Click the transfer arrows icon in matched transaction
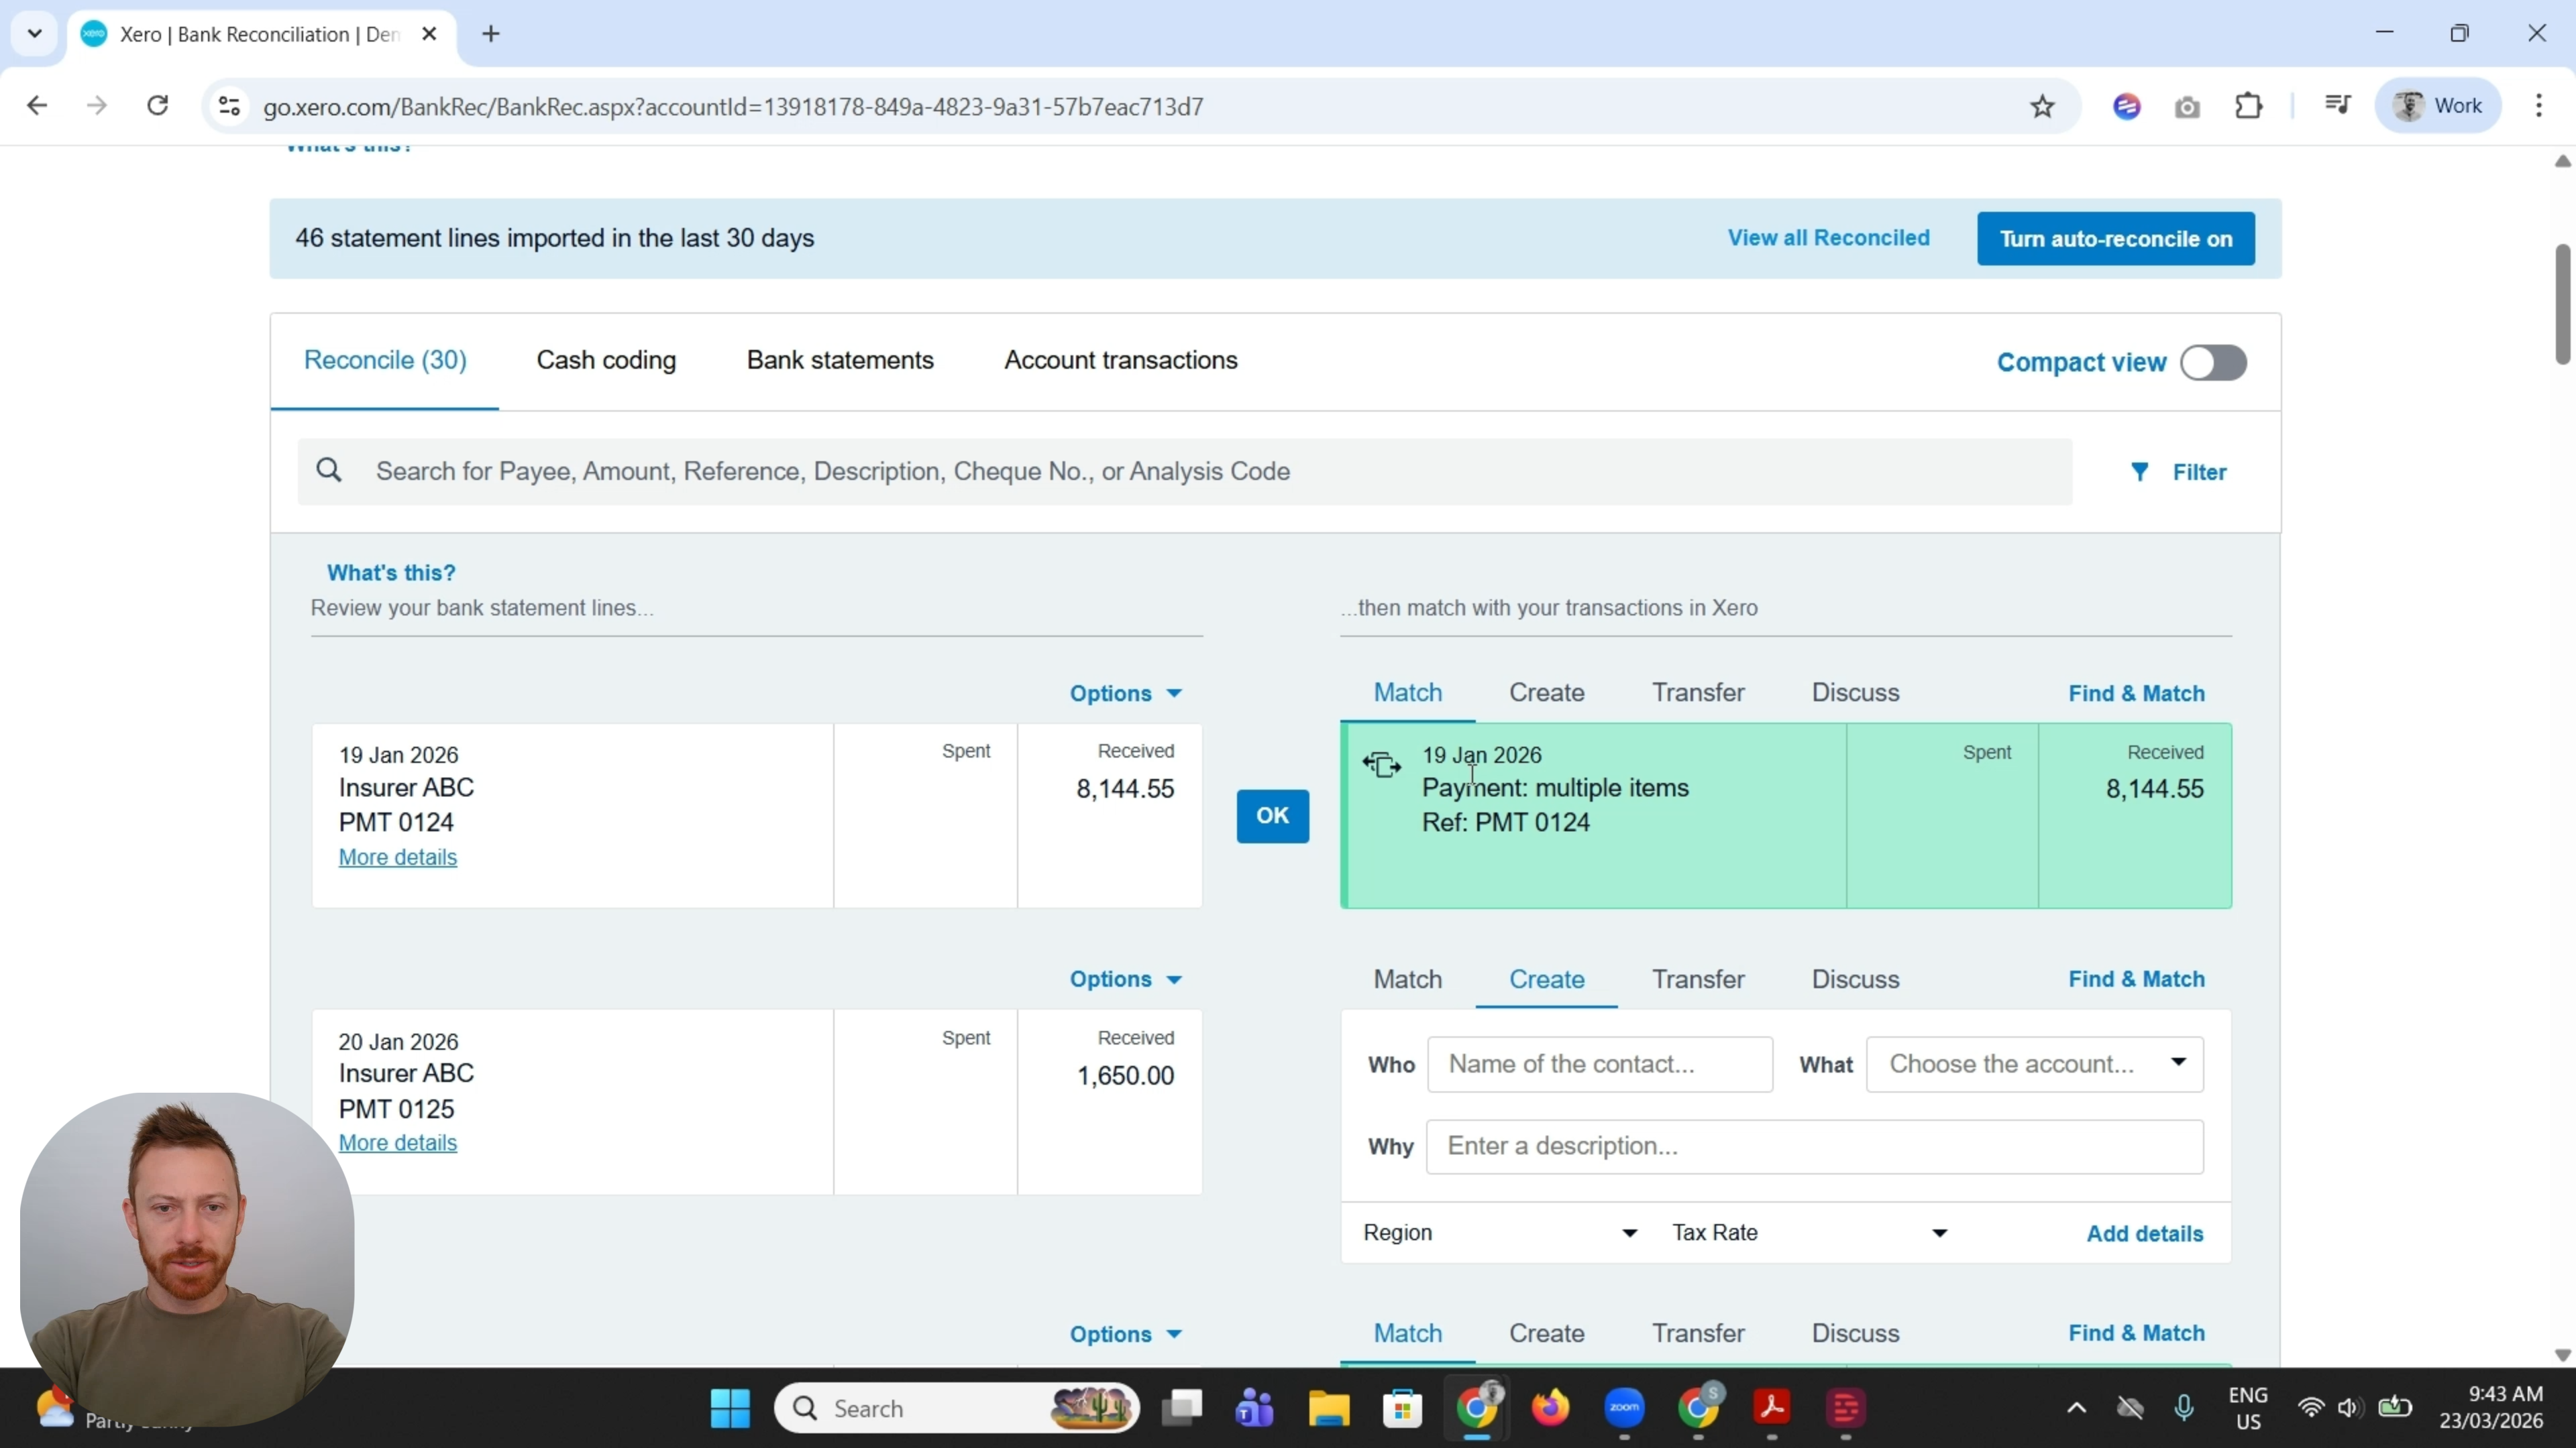The image size is (2576, 1448). 1381,766
